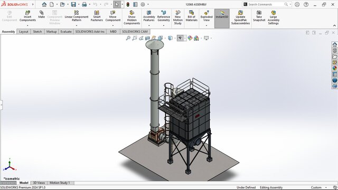Open Smart Fasteners
338x190 pixels.
[97, 16]
